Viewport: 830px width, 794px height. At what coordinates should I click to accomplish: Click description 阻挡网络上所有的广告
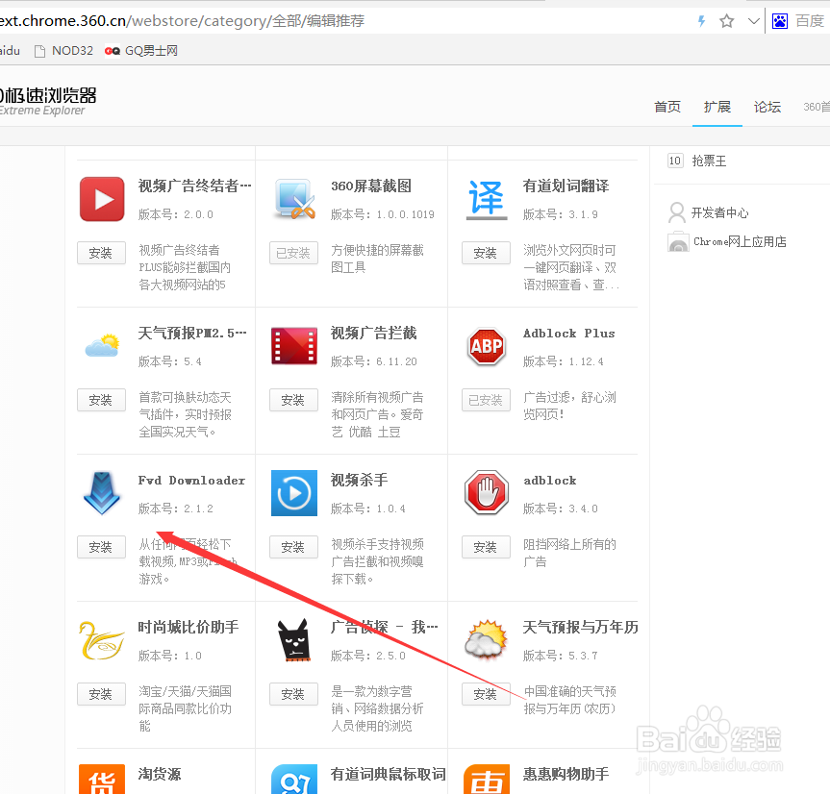[x=569, y=553]
